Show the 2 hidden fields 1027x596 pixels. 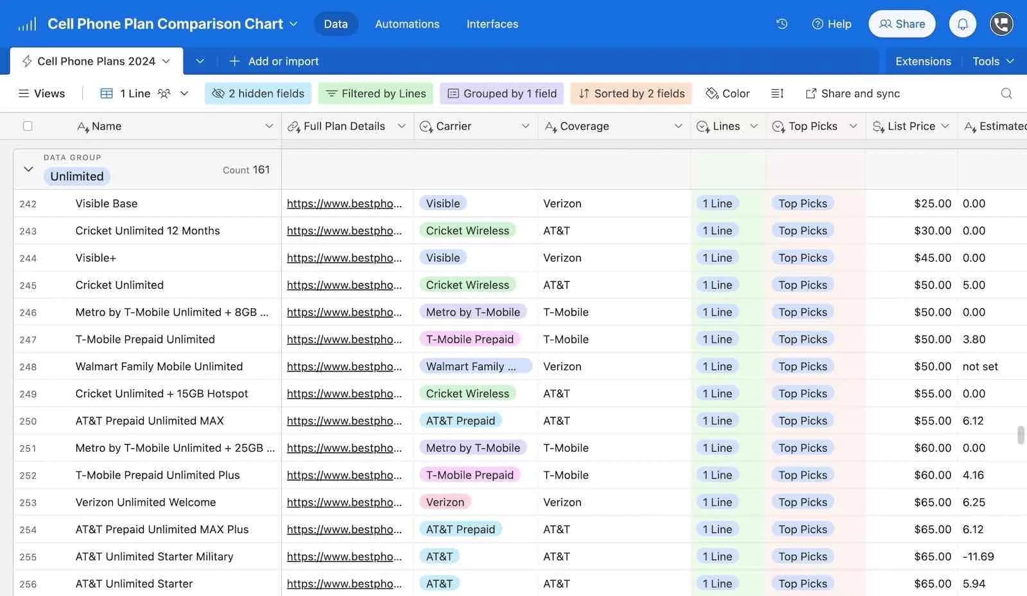[258, 93]
